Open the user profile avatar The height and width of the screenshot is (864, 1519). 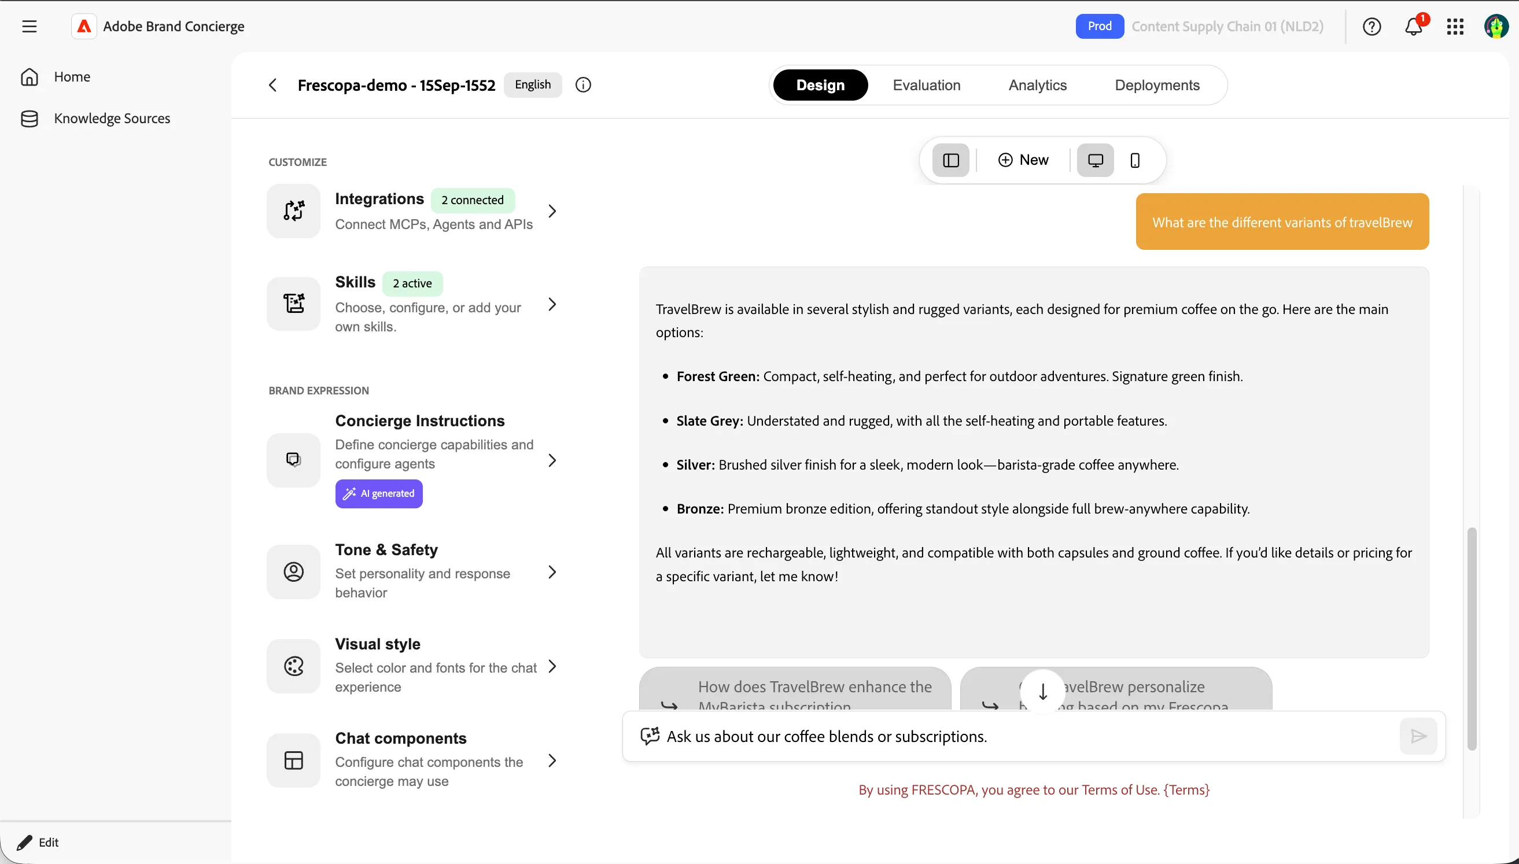coord(1496,26)
